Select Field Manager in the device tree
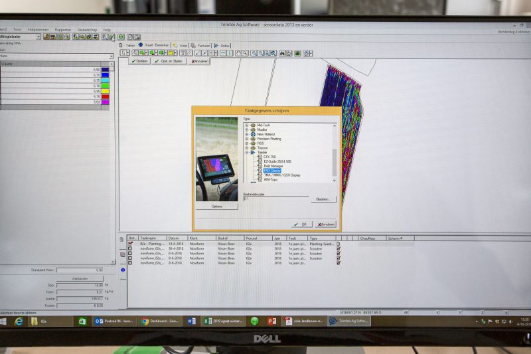Viewport: 531px width, 354px height. (273, 166)
